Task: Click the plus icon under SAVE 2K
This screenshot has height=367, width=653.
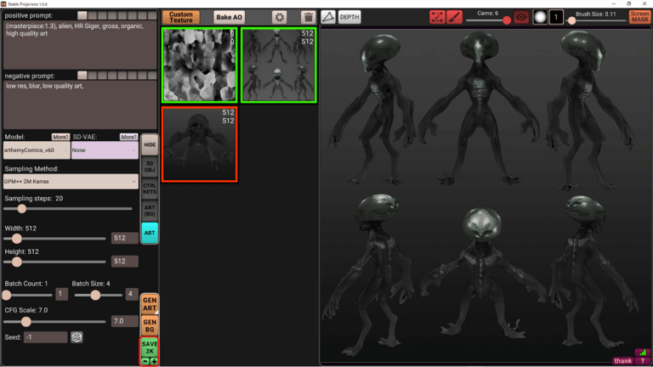Action: [x=154, y=361]
